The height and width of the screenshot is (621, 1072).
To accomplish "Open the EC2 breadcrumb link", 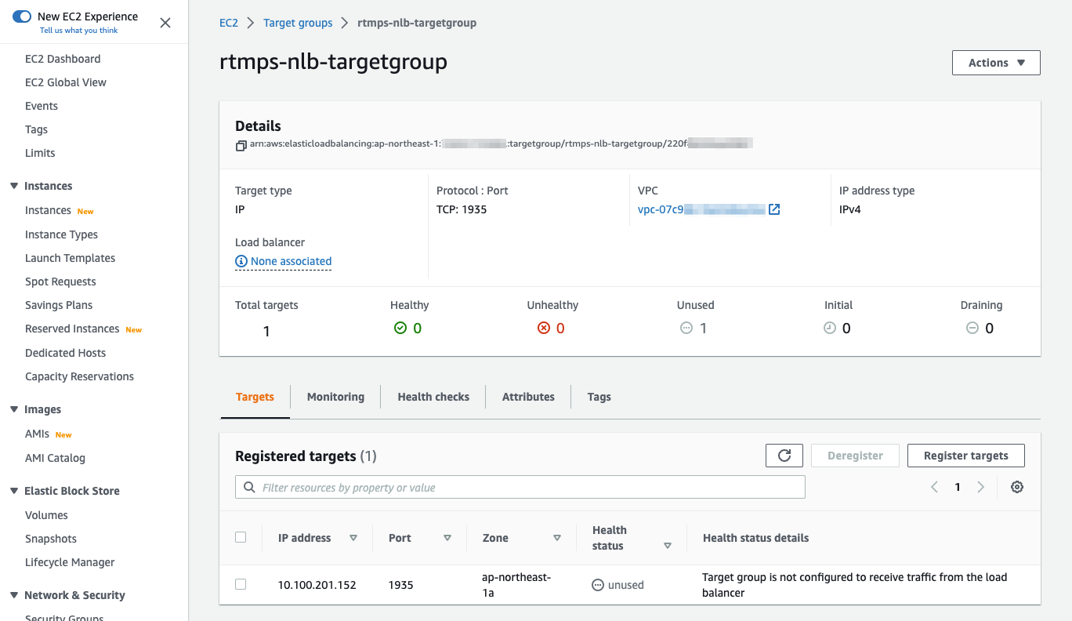I will [x=229, y=23].
